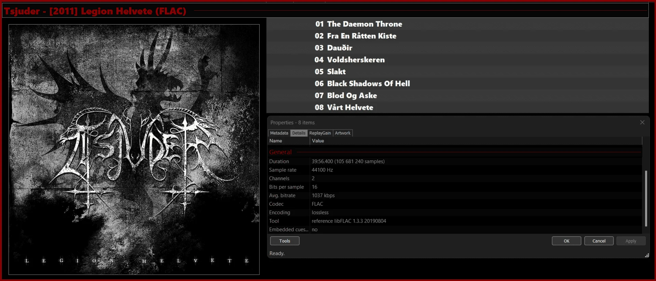Image resolution: width=656 pixels, height=281 pixels.
Task: Click the Channels row
Action: point(455,178)
